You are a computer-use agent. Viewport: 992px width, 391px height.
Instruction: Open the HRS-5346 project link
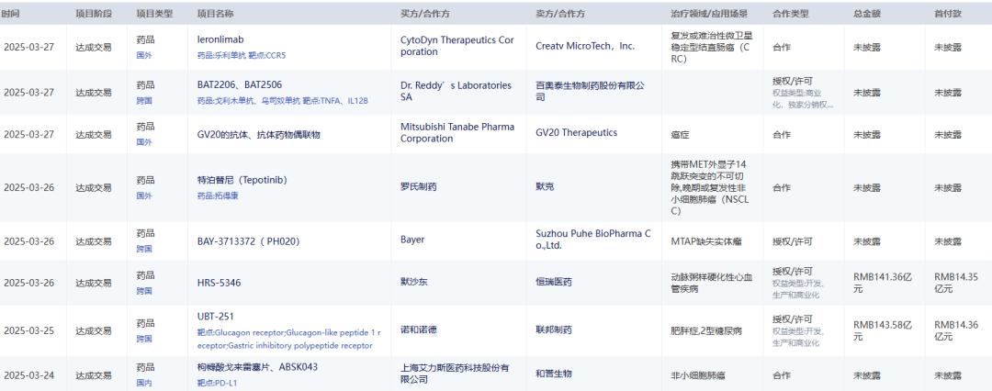click(x=220, y=283)
